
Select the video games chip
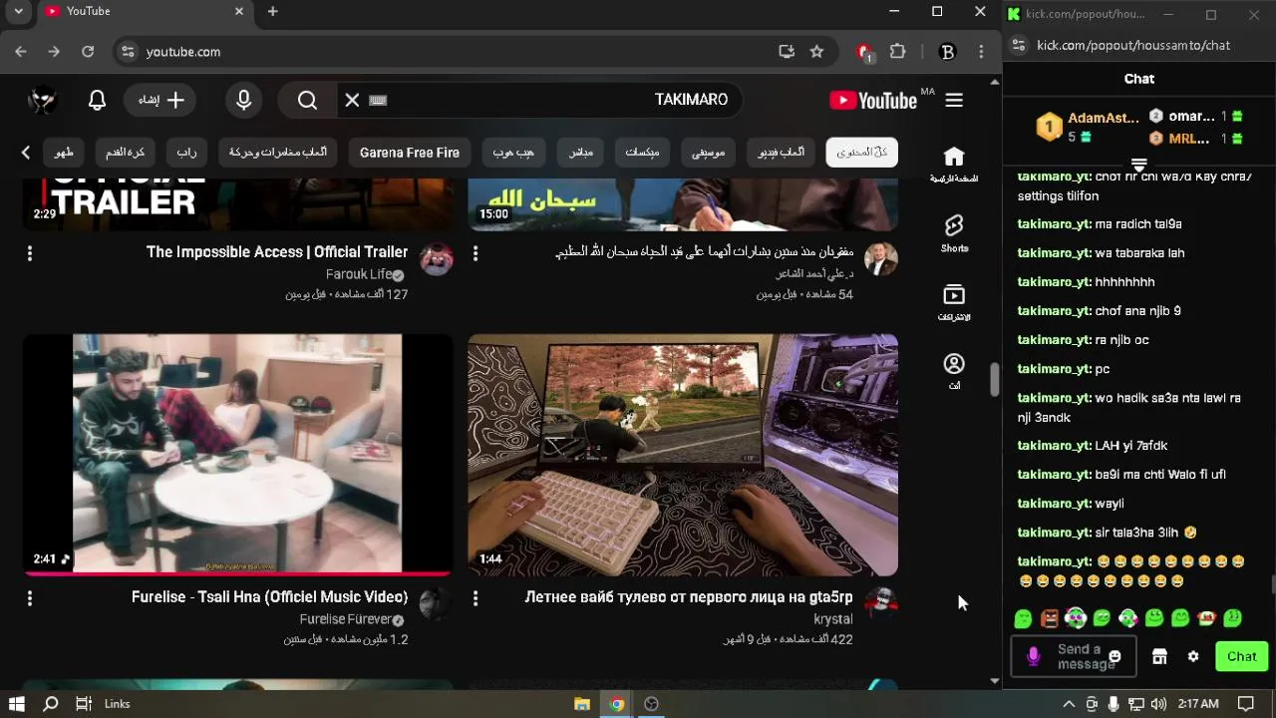point(782,153)
